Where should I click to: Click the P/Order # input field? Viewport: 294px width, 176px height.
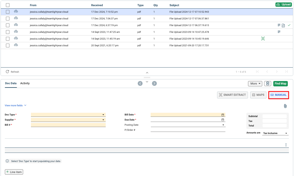click(188, 130)
